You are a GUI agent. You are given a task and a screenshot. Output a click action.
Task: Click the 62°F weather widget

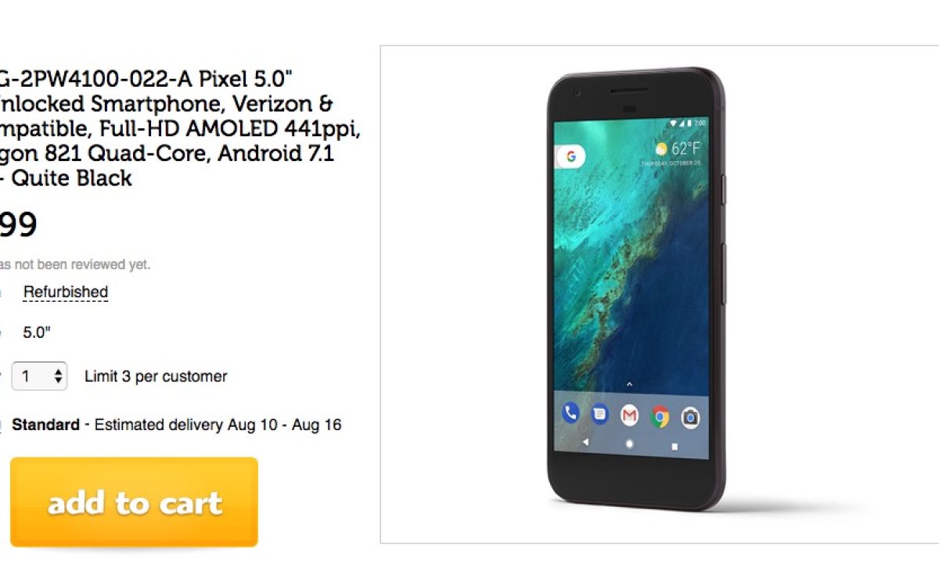[x=678, y=149]
